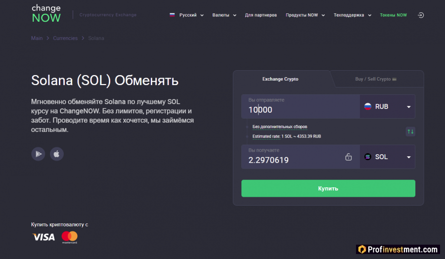Swap currencies with the arrows icon
Viewport: 445px width, 259px height.
(410, 131)
